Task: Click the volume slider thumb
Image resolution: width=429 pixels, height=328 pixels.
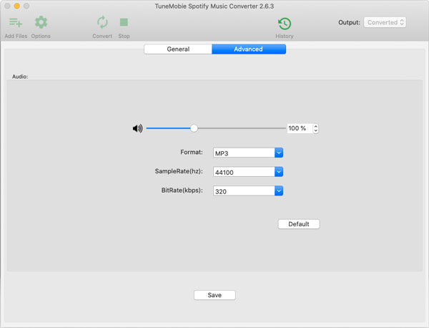Action: point(194,128)
